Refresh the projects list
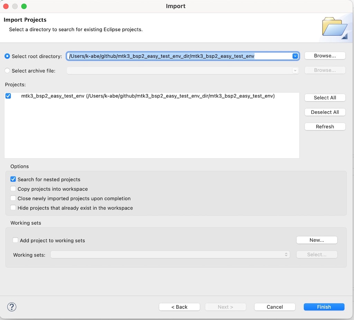 (324, 126)
